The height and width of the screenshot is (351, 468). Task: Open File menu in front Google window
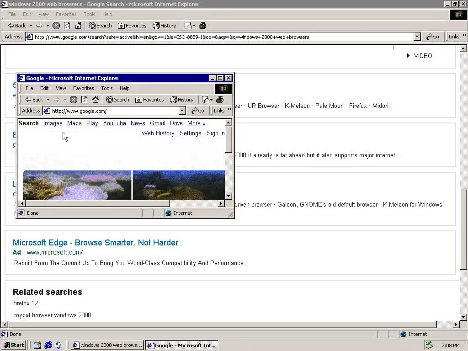29,88
